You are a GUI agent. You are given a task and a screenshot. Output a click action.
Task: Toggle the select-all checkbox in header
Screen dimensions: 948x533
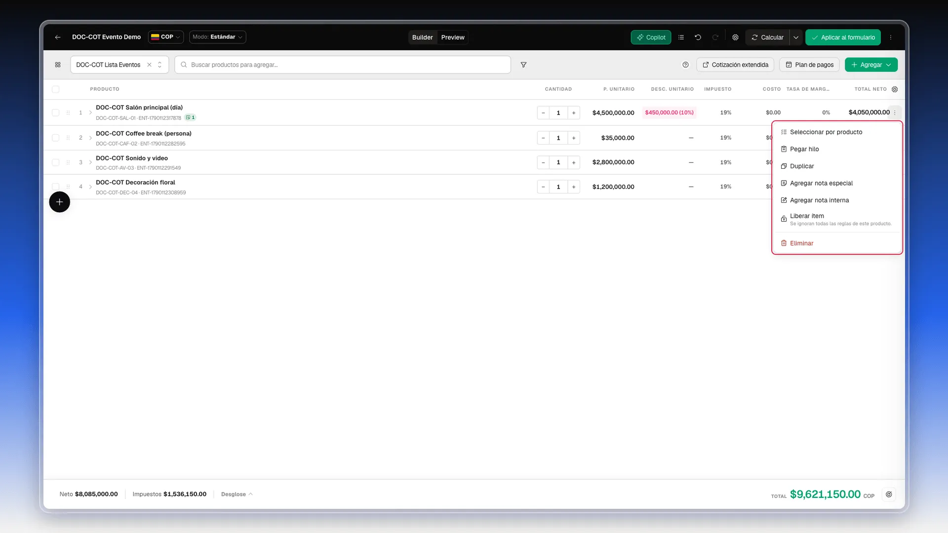click(x=55, y=89)
